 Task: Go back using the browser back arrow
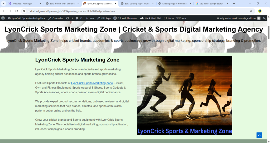pos(4,11)
